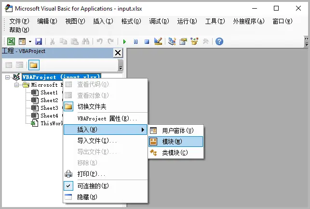This screenshot has width=310, height=209.
Task: Open the 格式(O) menu
Action: pos(131,21)
